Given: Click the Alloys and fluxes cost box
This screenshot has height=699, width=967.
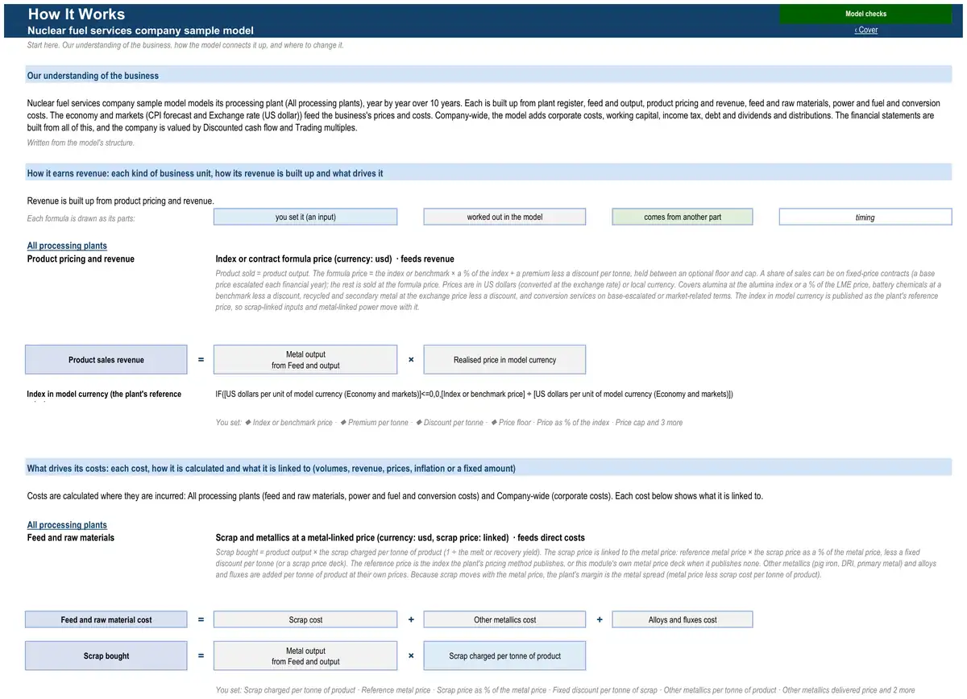Looking at the screenshot, I should click(683, 620).
